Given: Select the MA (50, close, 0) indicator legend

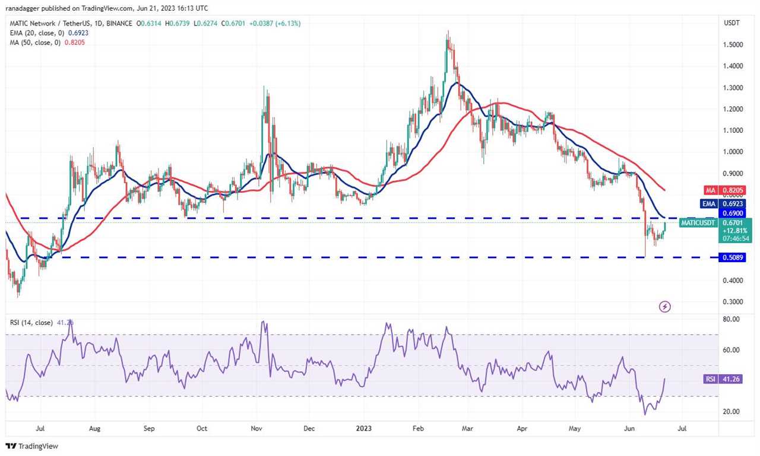Looking at the screenshot, I should pyautogui.click(x=47, y=42).
